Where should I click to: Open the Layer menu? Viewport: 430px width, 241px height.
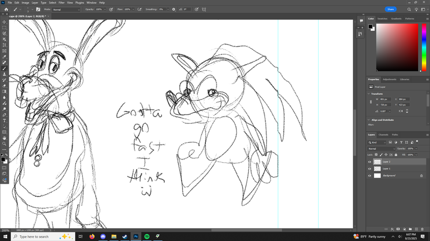tap(35, 3)
